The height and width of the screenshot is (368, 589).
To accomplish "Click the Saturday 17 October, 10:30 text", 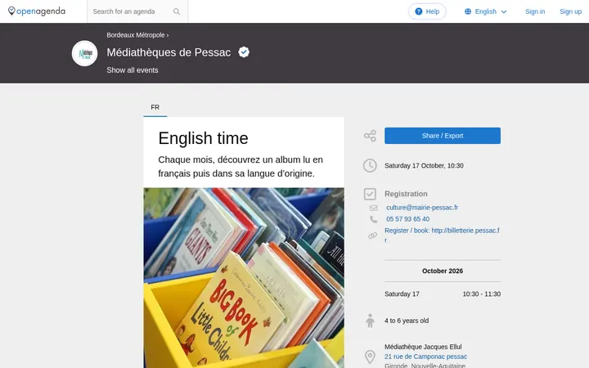I will [424, 165].
